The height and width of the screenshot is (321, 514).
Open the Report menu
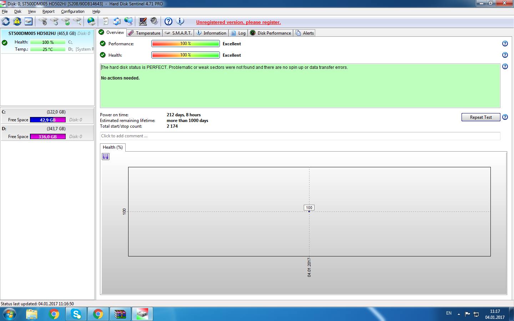49,11
